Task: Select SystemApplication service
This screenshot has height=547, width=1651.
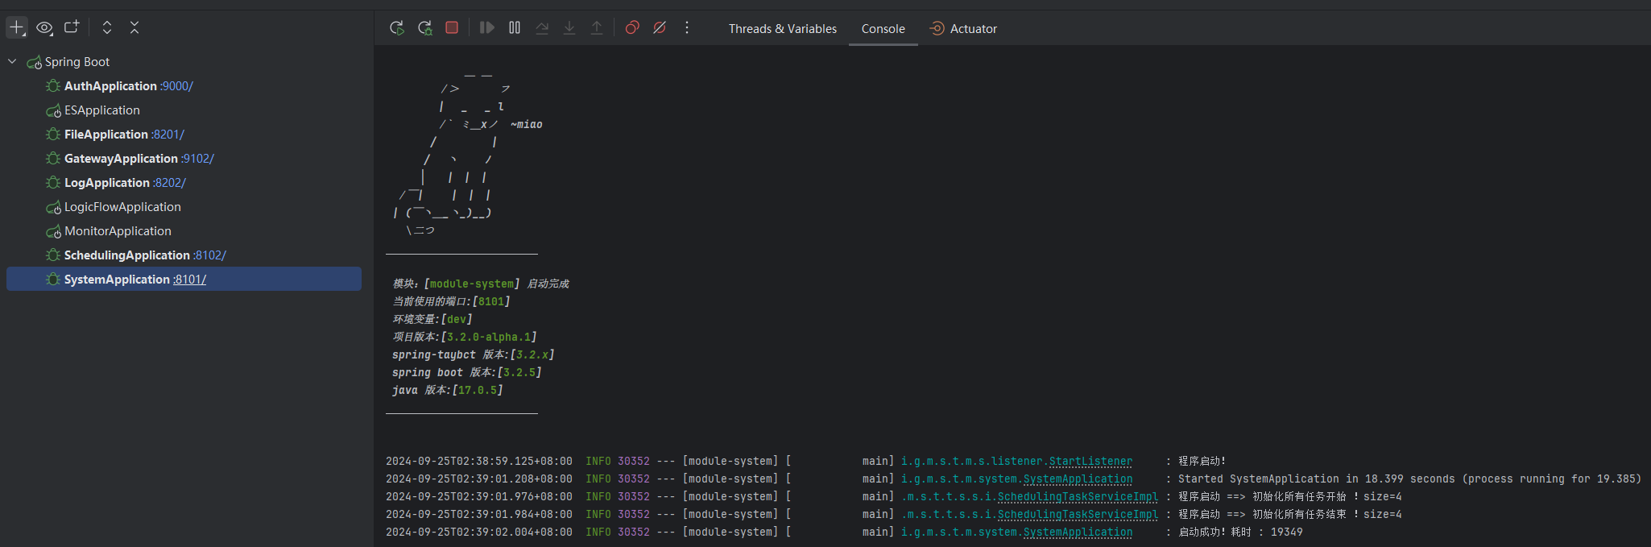Action: pos(117,280)
